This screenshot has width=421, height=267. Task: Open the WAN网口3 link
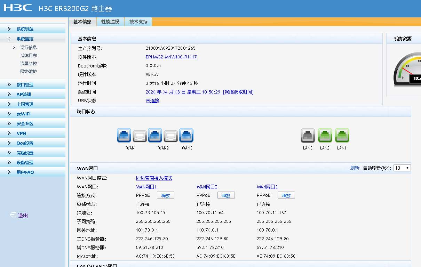[x=267, y=187]
